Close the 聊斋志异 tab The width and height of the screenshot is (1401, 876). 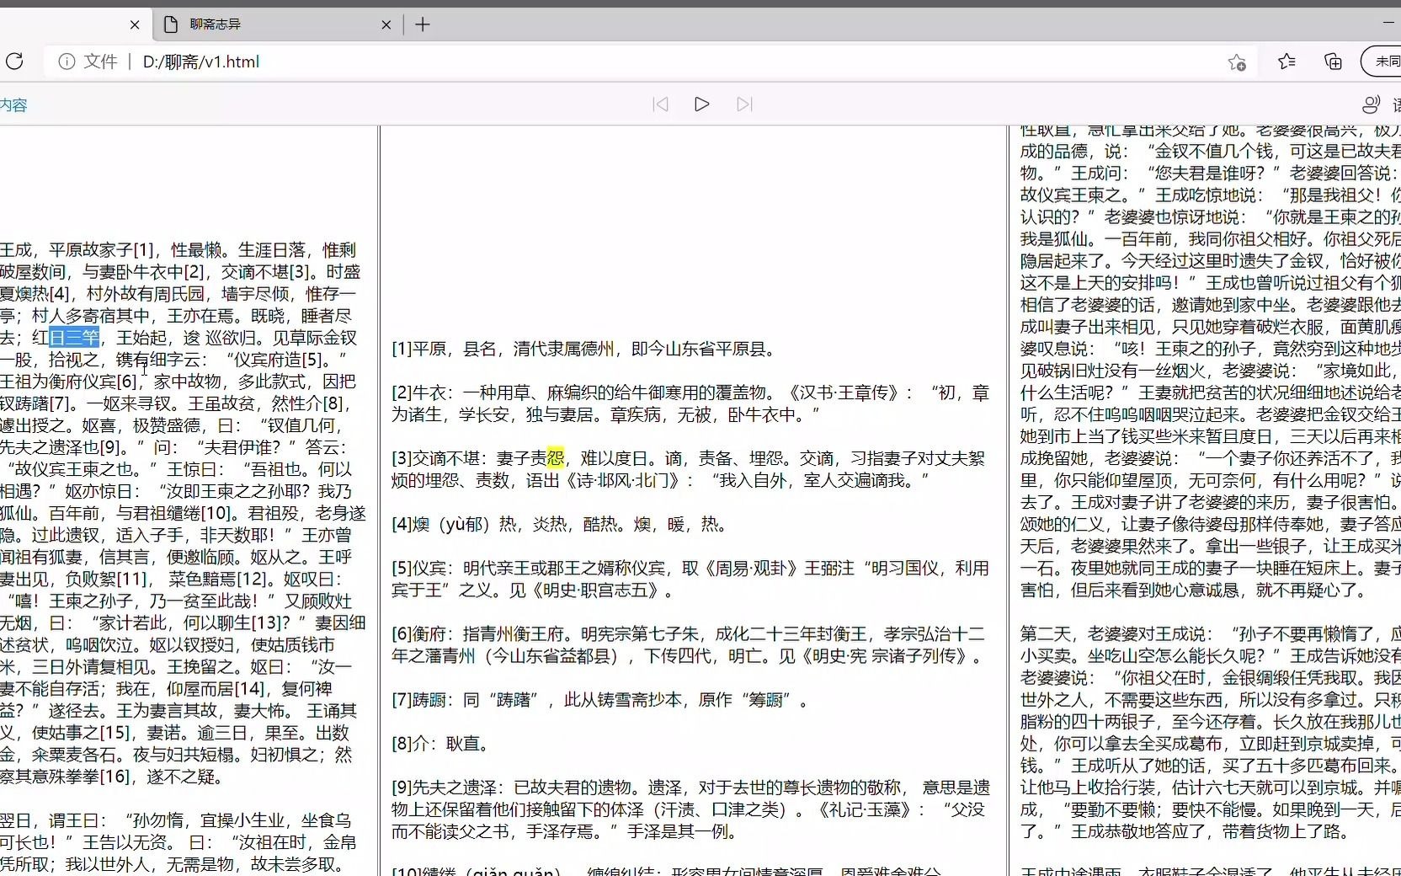coord(386,24)
